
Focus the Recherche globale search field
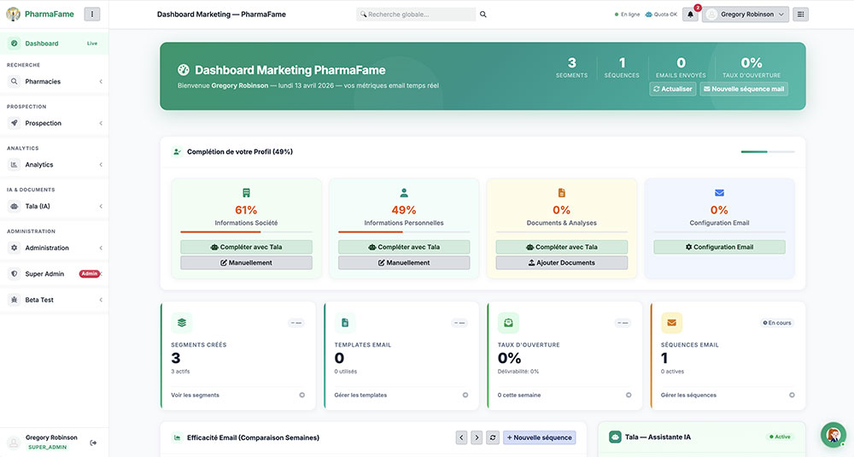tap(416, 15)
